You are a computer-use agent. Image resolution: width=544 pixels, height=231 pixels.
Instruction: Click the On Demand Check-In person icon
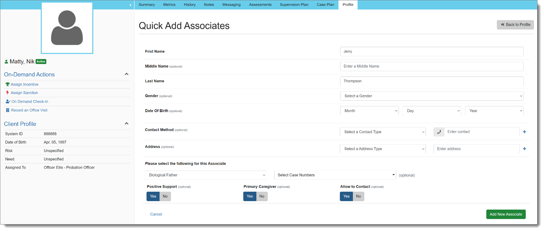pos(8,102)
